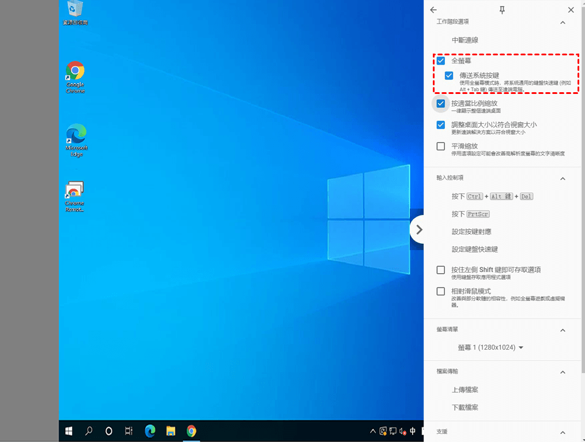Open the Recycle Bin desktop icon

click(75, 9)
